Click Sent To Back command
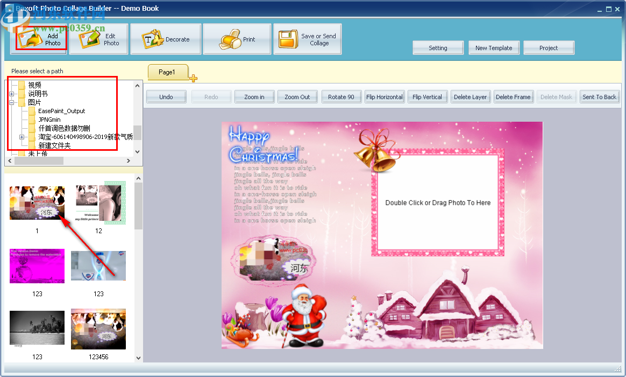 click(600, 97)
